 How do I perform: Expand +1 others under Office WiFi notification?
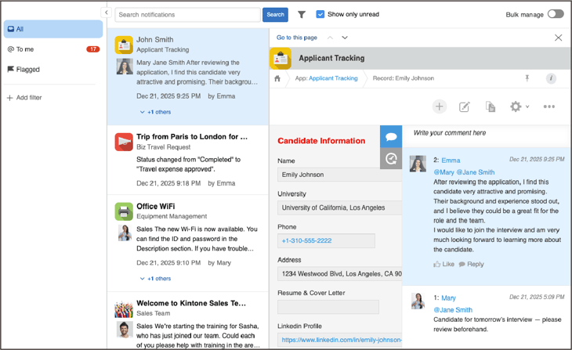point(155,279)
